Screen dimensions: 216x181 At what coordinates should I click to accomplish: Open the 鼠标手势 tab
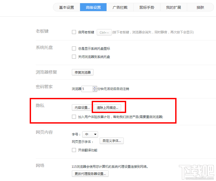pos(147,7)
